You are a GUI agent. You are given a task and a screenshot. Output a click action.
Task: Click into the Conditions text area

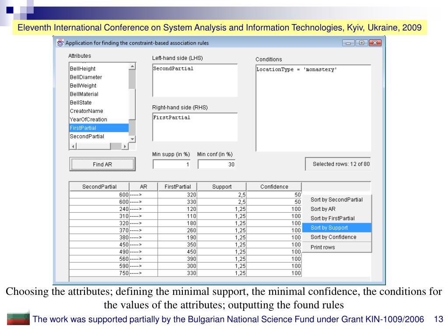(313, 108)
